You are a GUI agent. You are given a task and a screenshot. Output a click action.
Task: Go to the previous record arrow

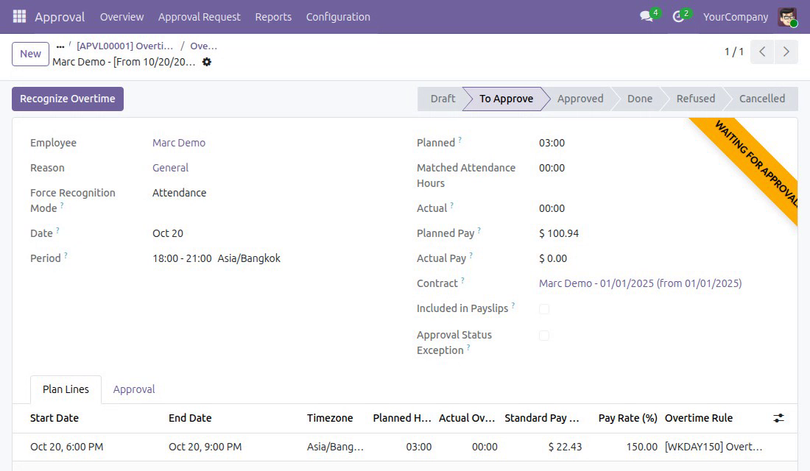762,52
